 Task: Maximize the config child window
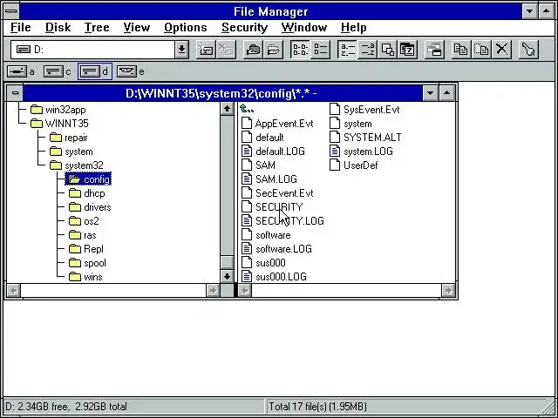(447, 93)
